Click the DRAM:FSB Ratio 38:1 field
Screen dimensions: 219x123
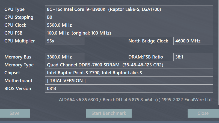coord(193,57)
